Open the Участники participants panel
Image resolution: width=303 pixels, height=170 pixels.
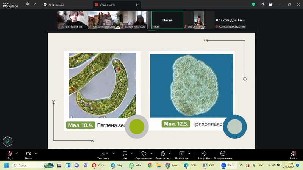(103, 154)
